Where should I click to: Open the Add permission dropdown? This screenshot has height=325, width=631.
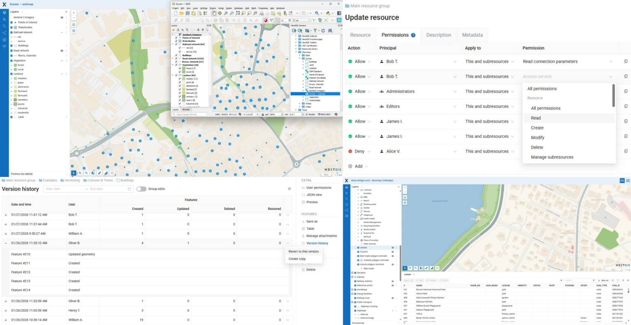[358, 166]
